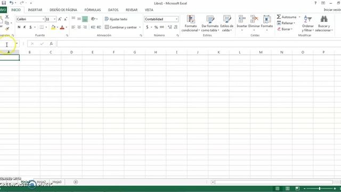Open Estilos de celda gallery
Viewport: 341px width, 192px height.
227,23
